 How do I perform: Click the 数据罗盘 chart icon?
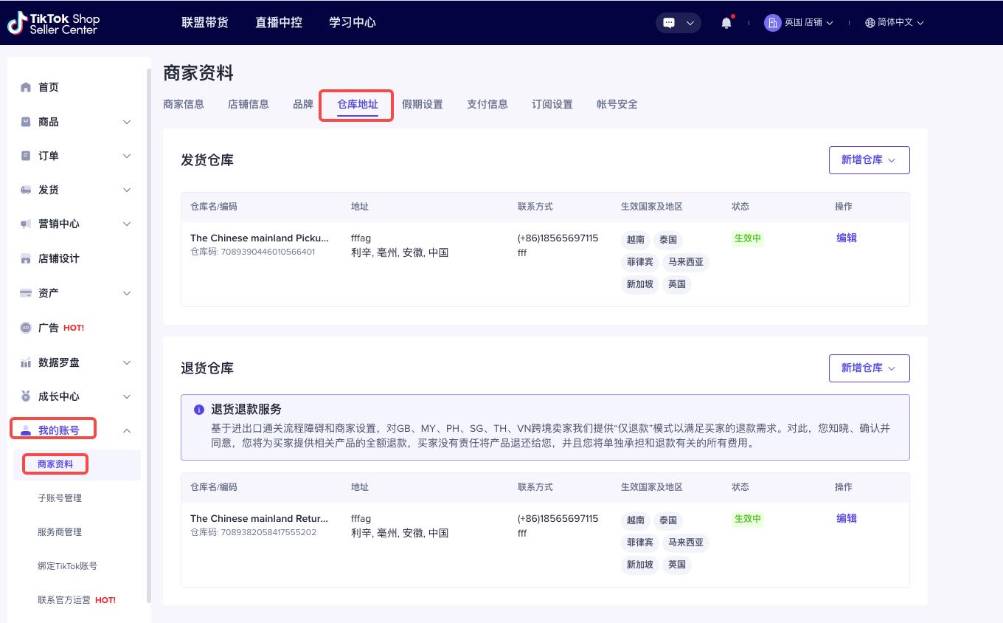coord(26,362)
